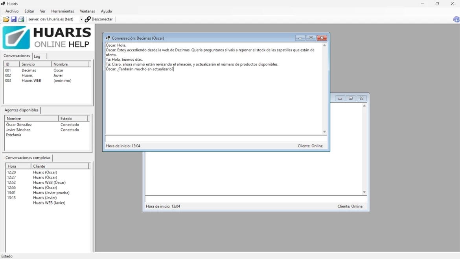The width and height of the screenshot is (460, 259).
Task: Minimize the background conversation window
Action: click(340, 98)
